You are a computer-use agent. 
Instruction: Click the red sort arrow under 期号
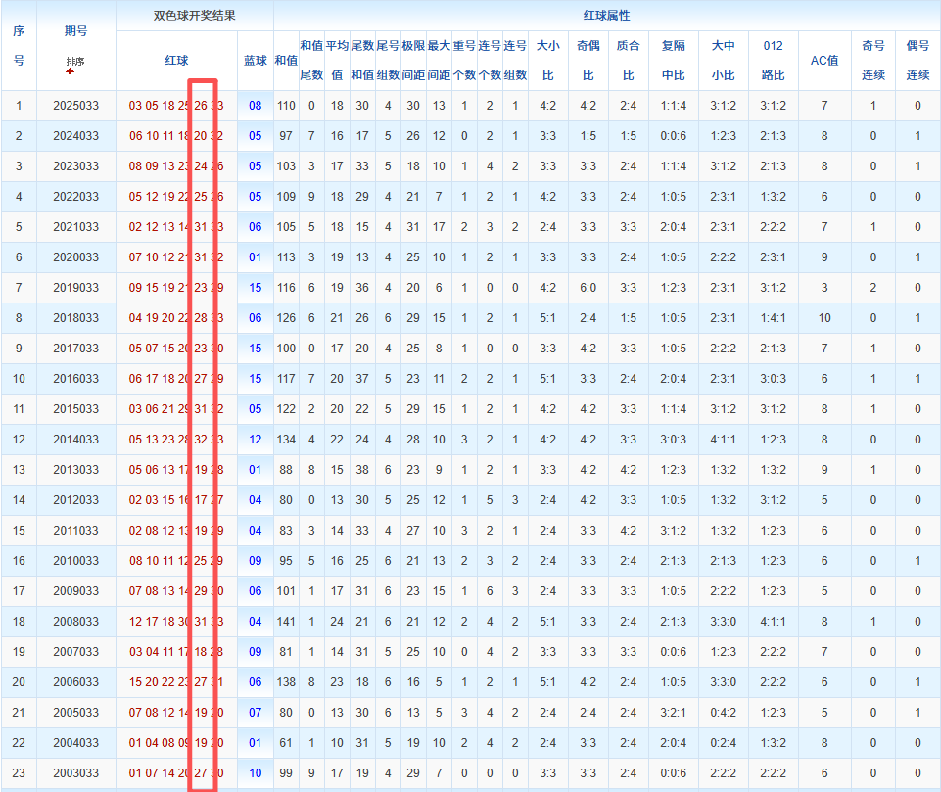point(71,71)
